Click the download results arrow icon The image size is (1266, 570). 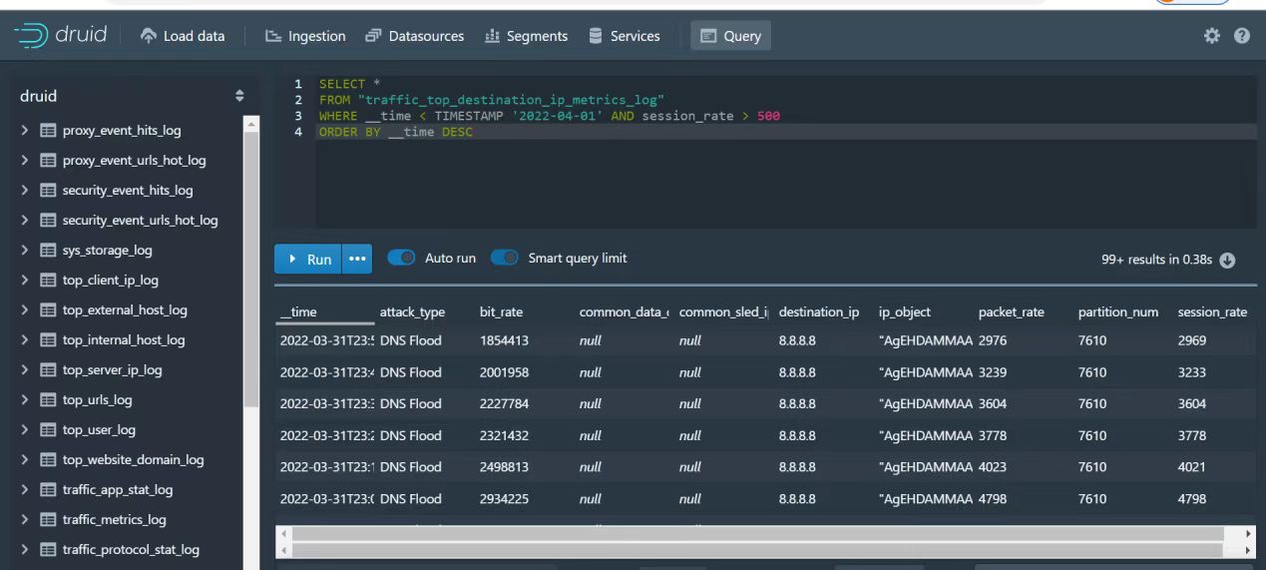pos(1227,260)
